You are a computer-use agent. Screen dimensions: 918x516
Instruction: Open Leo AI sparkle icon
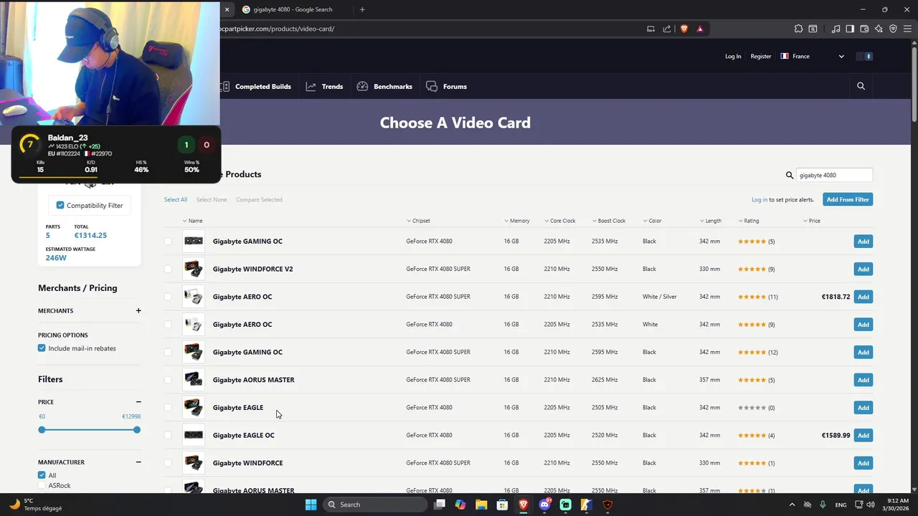(879, 29)
